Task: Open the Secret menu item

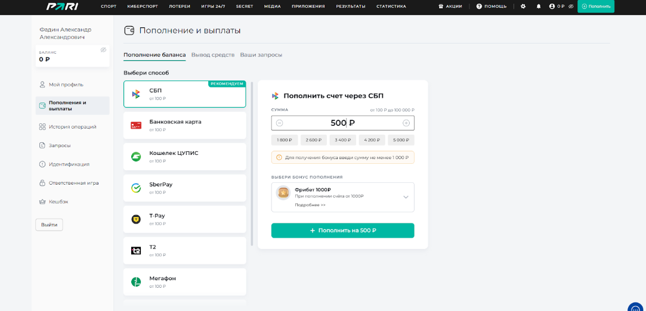Action: click(245, 6)
